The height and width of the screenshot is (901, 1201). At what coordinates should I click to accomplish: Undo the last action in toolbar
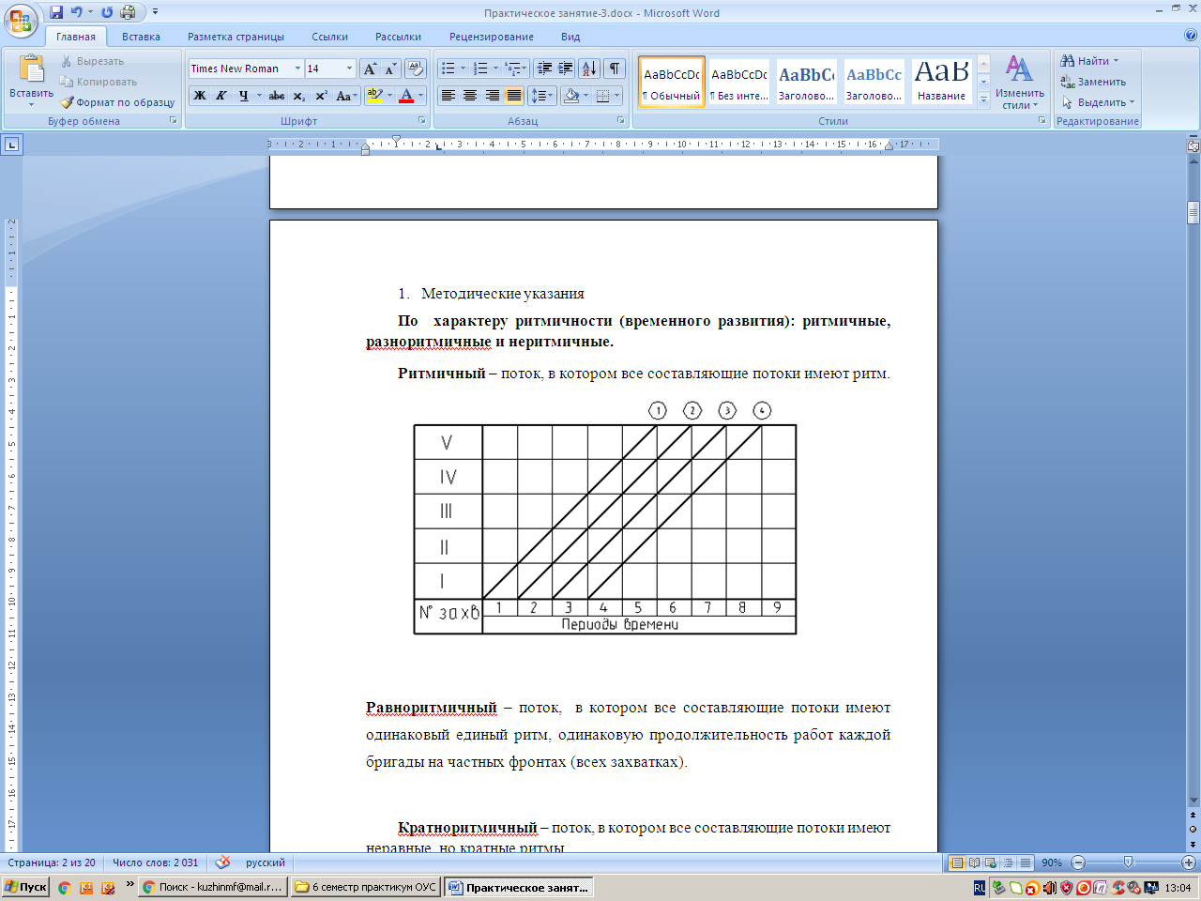77,12
